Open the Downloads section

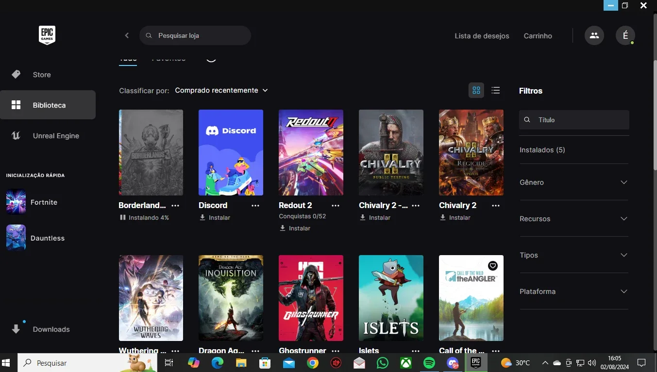(x=48, y=329)
